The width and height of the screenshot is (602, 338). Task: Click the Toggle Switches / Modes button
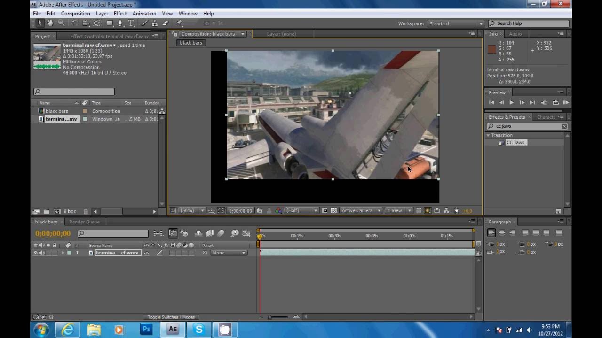click(x=171, y=317)
